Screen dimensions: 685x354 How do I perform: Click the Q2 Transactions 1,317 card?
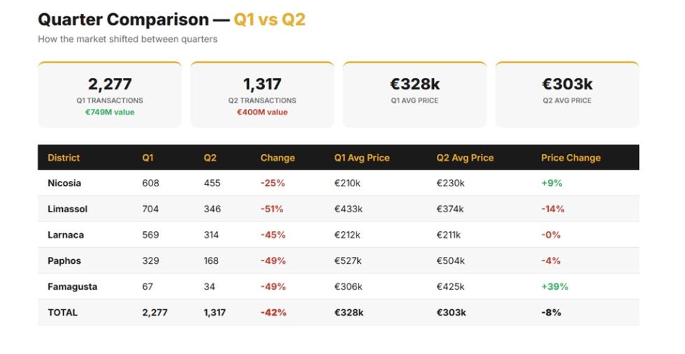(x=262, y=95)
